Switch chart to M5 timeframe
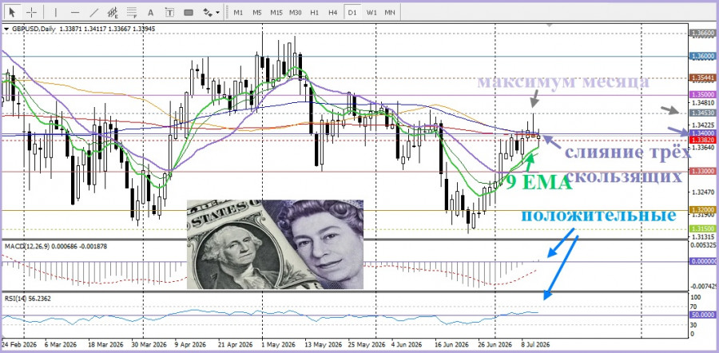Viewport: 719px width, 353px height. tap(256, 12)
